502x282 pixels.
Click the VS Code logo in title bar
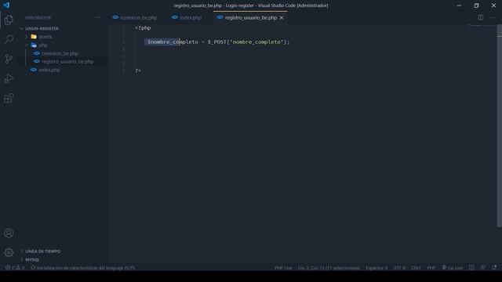click(6, 5)
